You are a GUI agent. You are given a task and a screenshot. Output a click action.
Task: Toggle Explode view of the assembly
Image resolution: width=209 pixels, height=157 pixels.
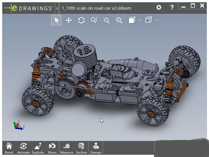click(38, 148)
